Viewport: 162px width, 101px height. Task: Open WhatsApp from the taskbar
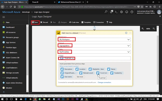[40, 99]
